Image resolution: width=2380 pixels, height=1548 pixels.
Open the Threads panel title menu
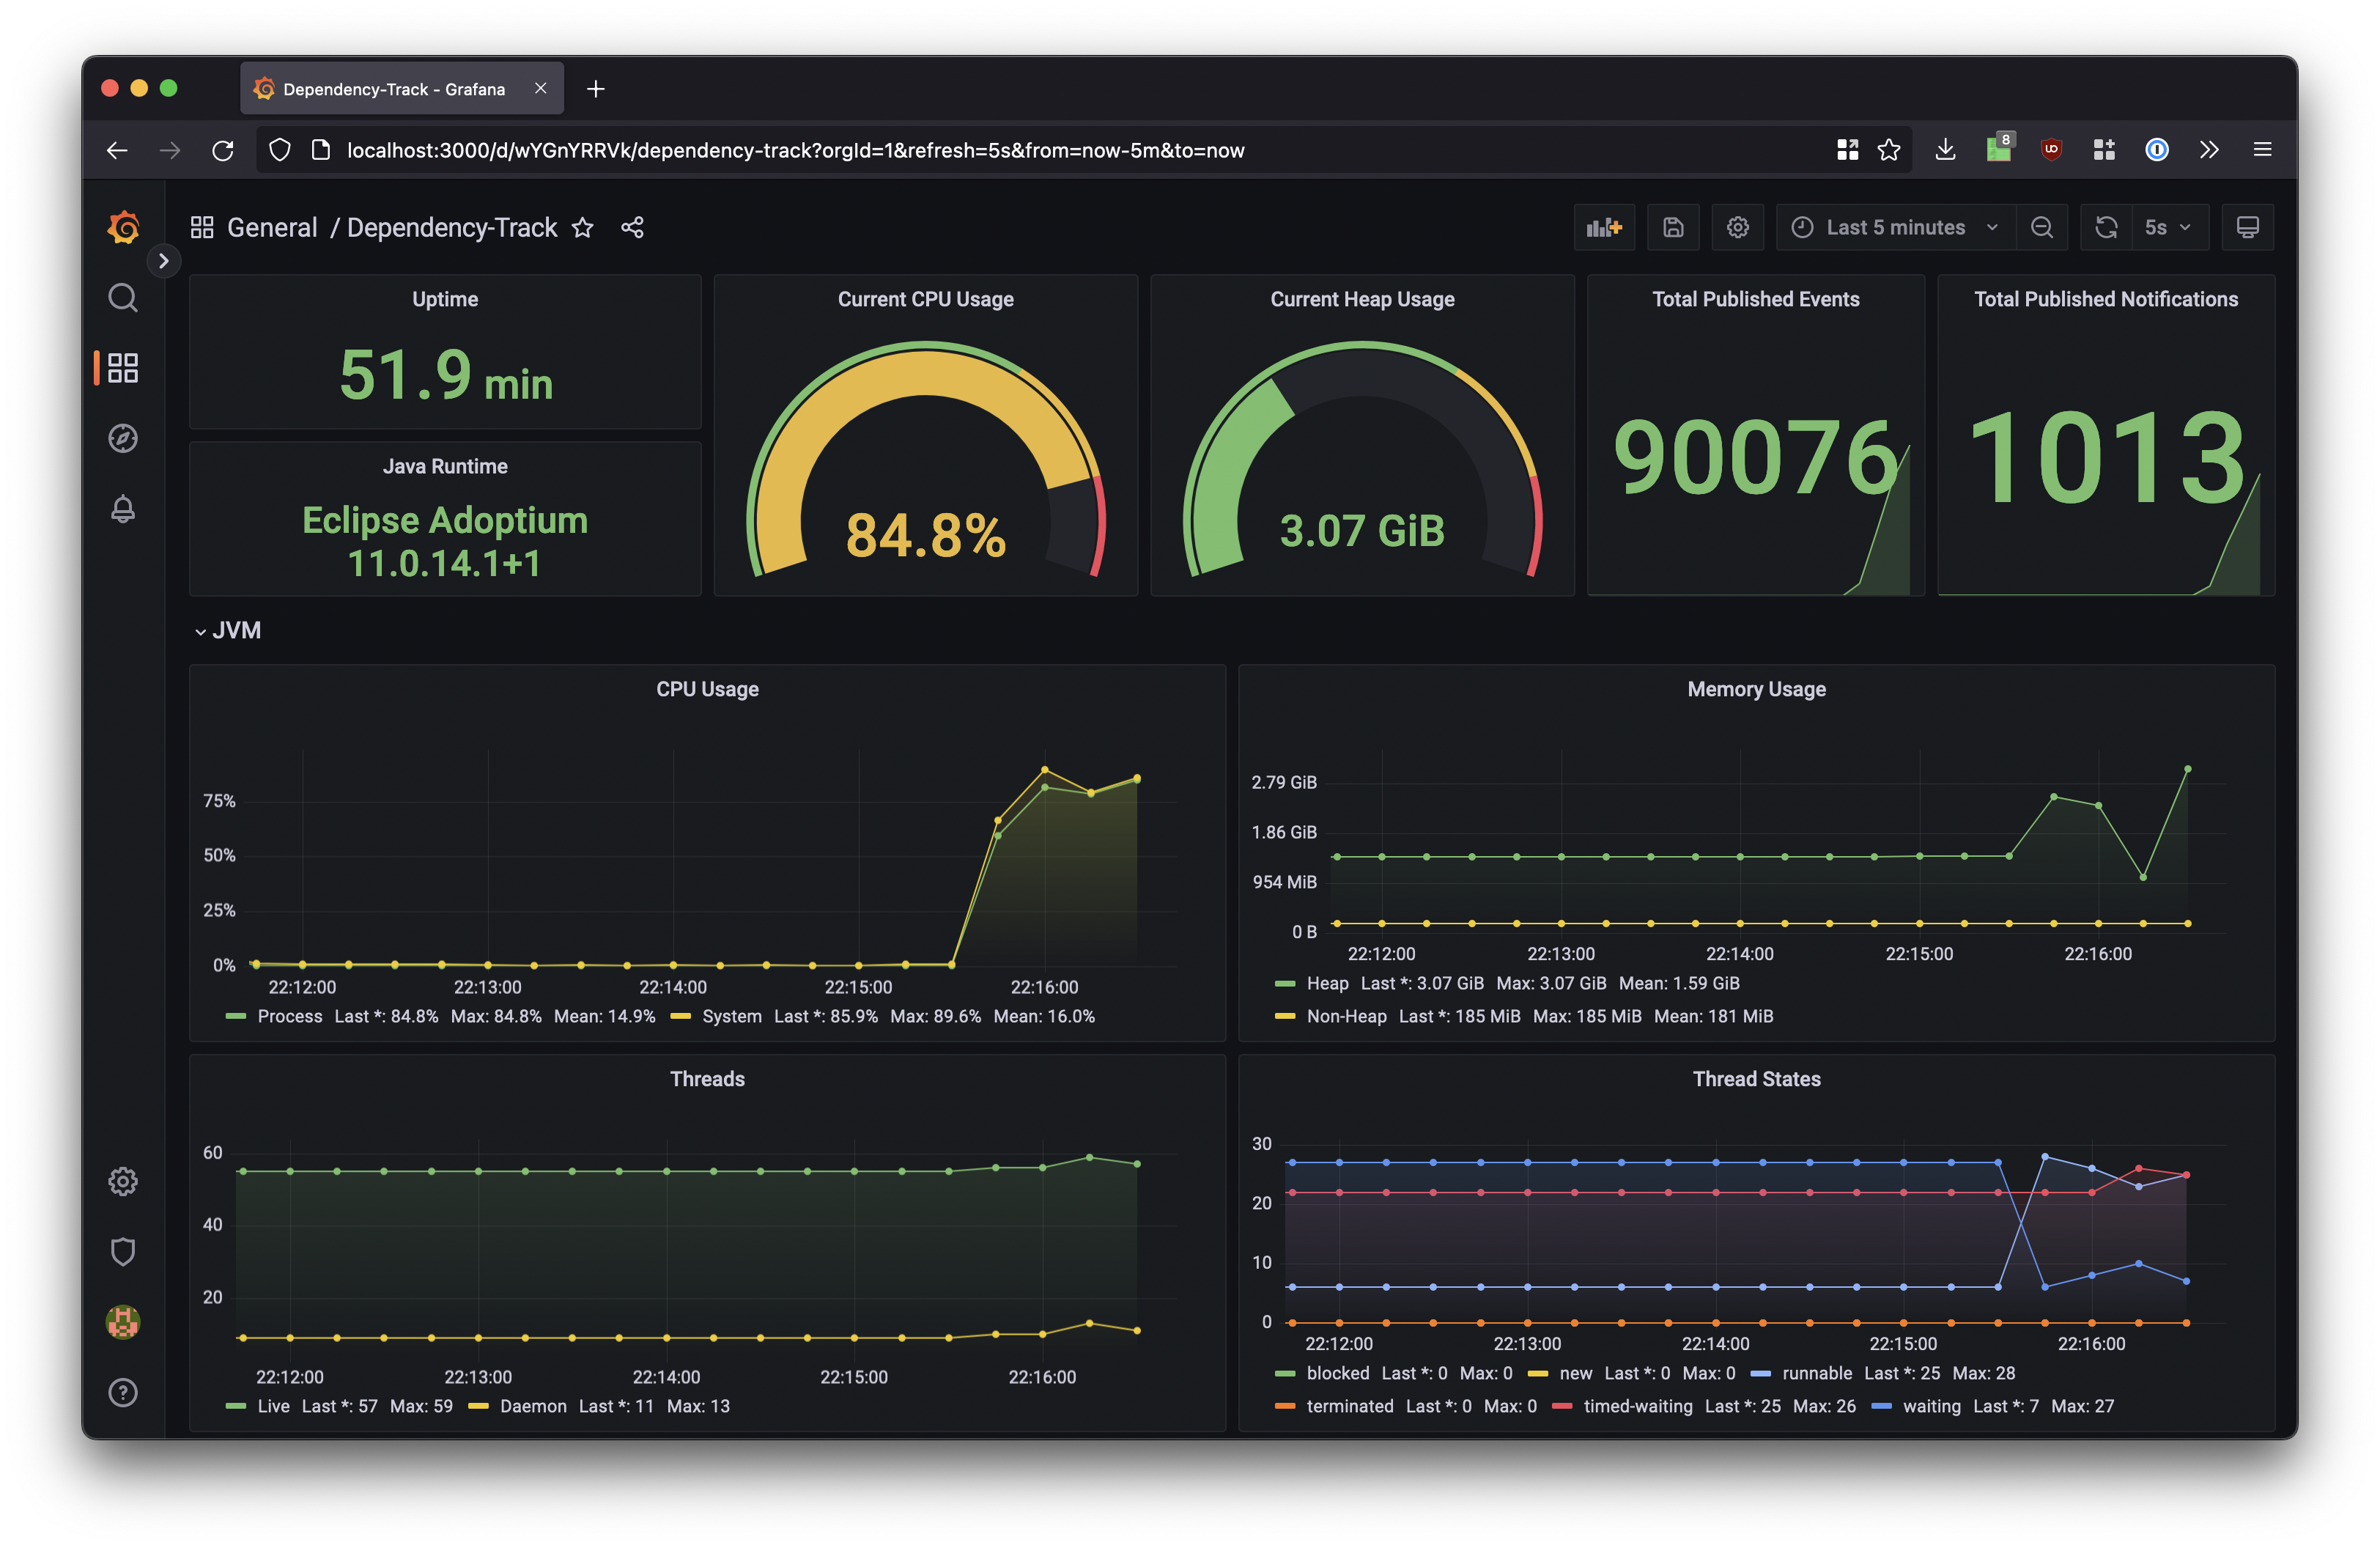click(x=707, y=1079)
